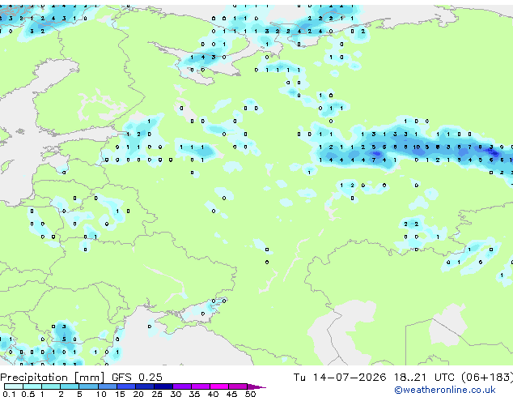
Task: Click the "35" legend scale label
Action: (195, 394)
